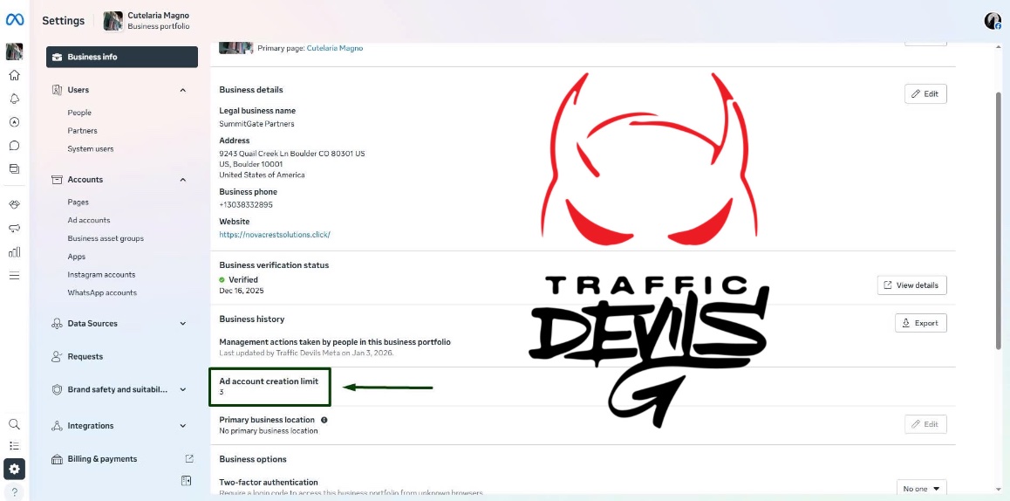Click the business phone number +13038332895
The height and width of the screenshot is (501, 1010).
pyautogui.click(x=246, y=204)
